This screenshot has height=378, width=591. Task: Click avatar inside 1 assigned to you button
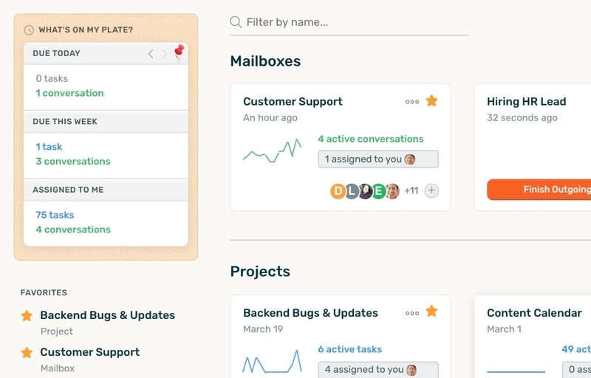click(410, 159)
